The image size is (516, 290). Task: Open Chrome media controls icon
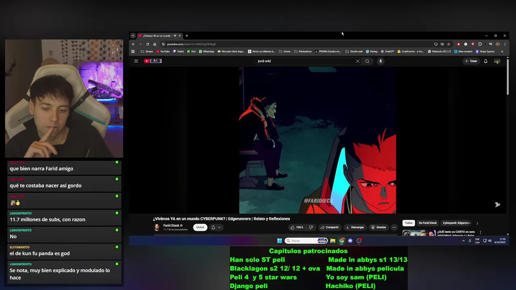(x=491, y=44)
